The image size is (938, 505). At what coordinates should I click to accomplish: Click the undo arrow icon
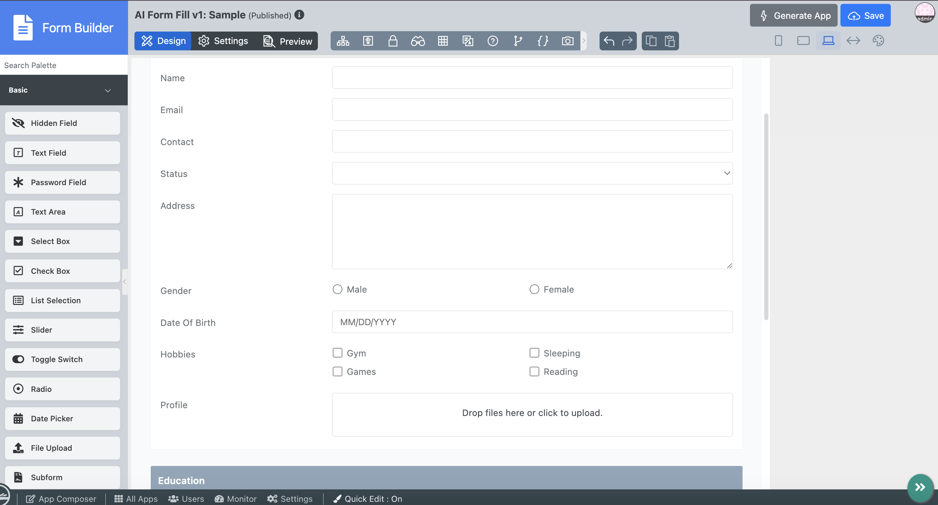point(609,41)
